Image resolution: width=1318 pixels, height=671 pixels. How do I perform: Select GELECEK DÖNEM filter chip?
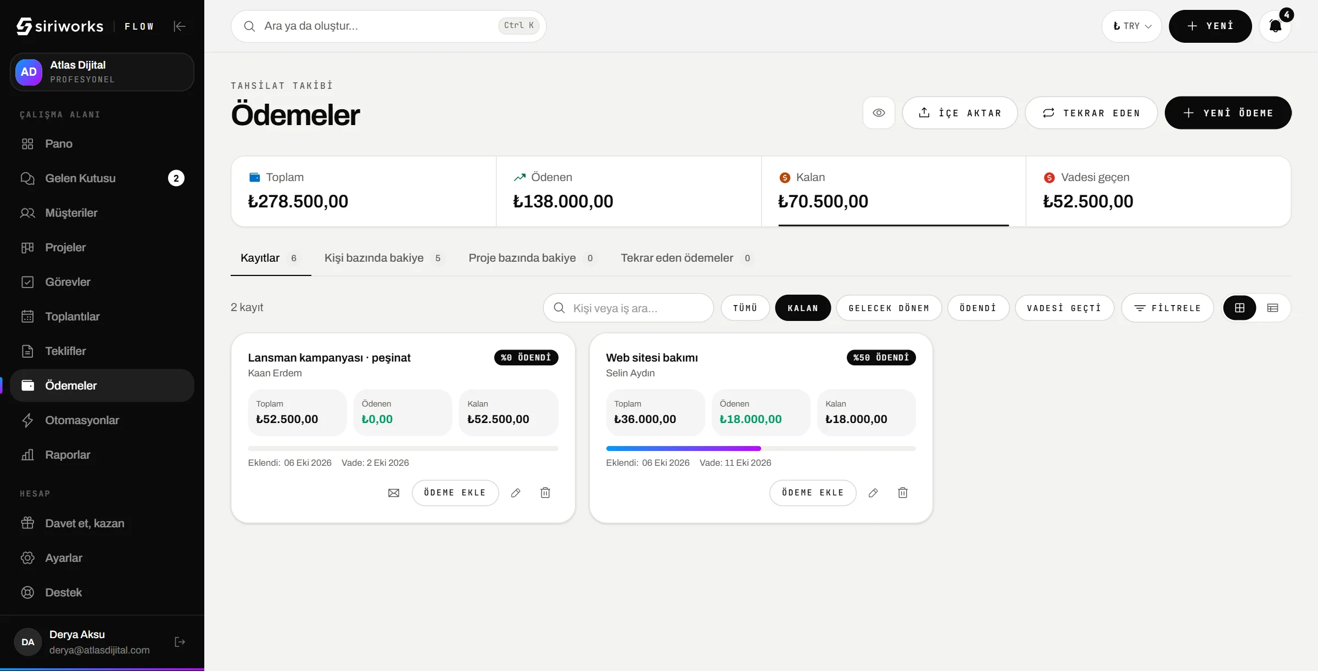[x=889, y=308]
